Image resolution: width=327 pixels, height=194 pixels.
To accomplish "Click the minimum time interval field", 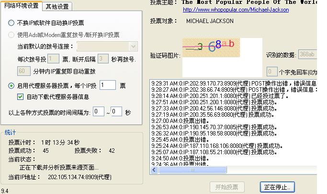I will tap(98, 111).
